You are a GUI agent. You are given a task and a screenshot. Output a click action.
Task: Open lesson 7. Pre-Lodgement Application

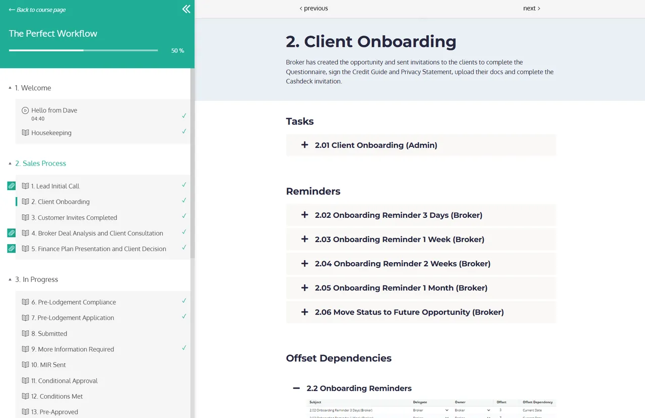73,318
